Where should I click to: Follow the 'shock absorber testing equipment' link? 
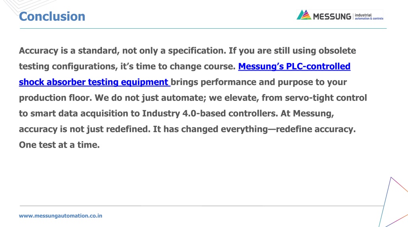pos(94,82)
